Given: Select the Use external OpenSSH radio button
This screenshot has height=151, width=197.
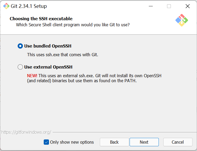Looking at the screenshot, I should coord(20,67).
